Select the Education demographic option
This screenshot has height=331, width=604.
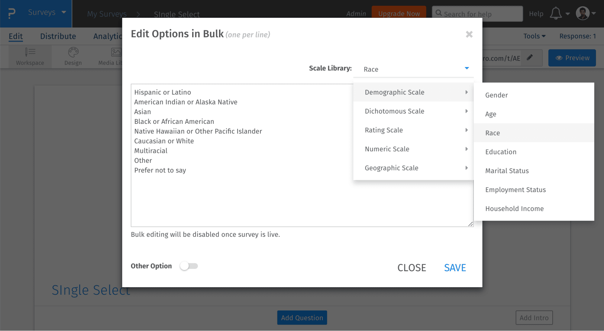[501, 152]
